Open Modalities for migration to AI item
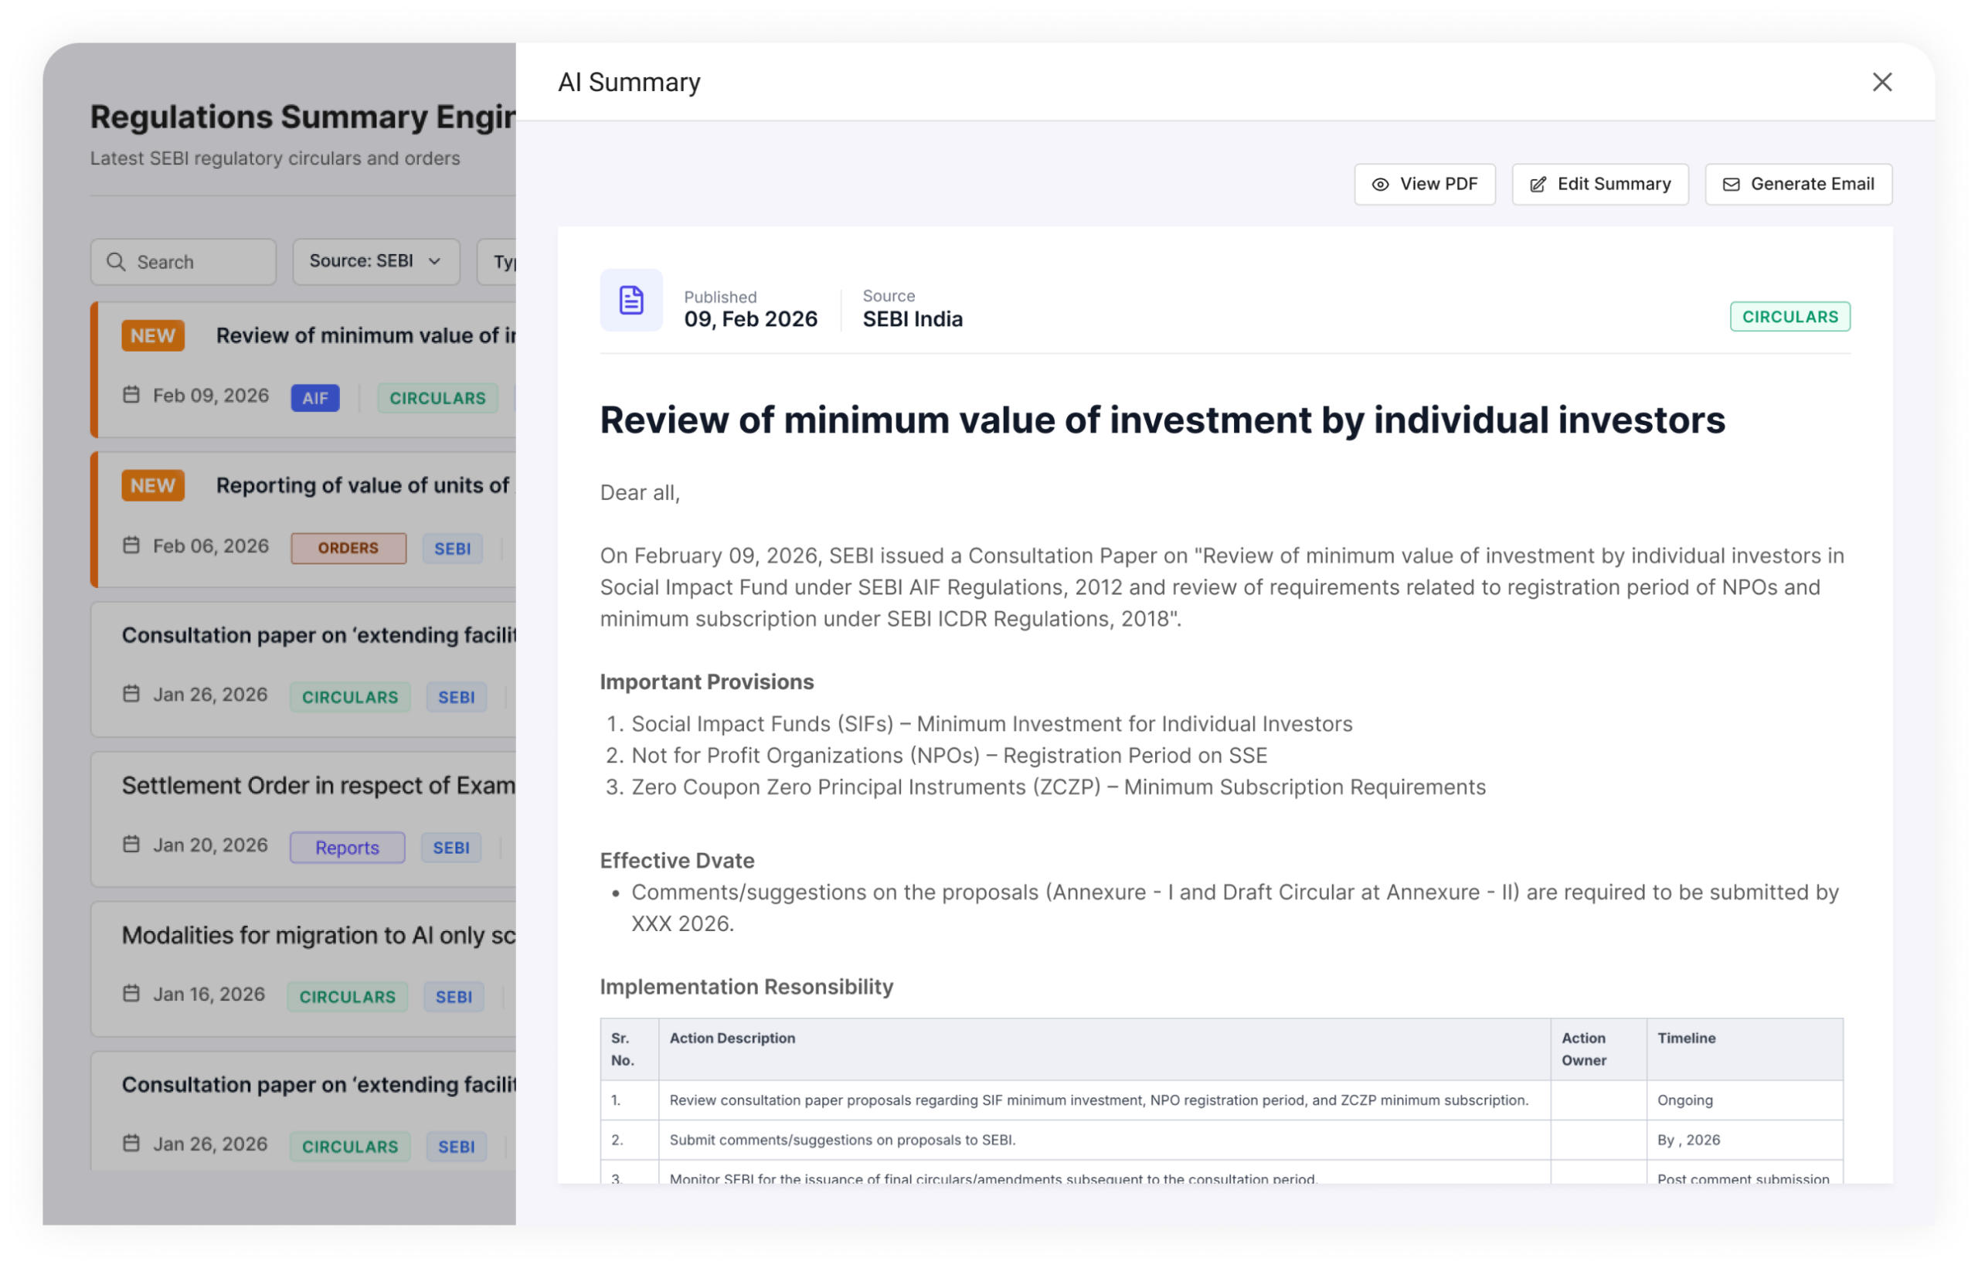This screenshot has height=1268, width=1978. [318, 936]
